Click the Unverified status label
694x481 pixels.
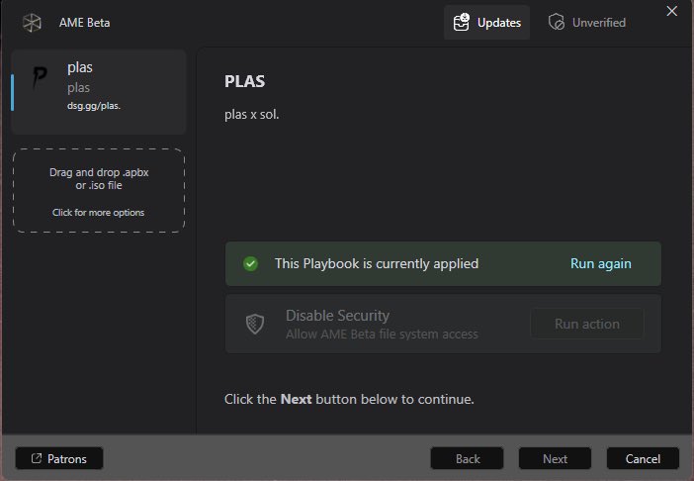(599, 23)
